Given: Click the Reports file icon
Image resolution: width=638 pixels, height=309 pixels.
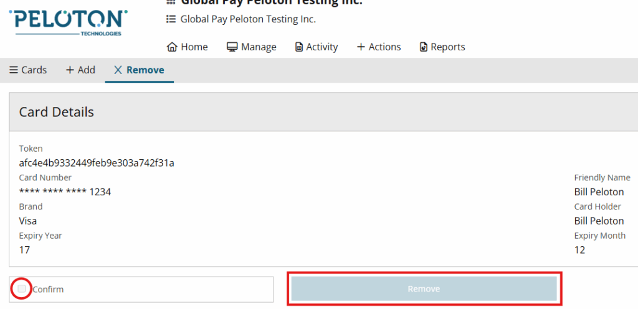Looking at the screenshot, I should click(424, 47).
